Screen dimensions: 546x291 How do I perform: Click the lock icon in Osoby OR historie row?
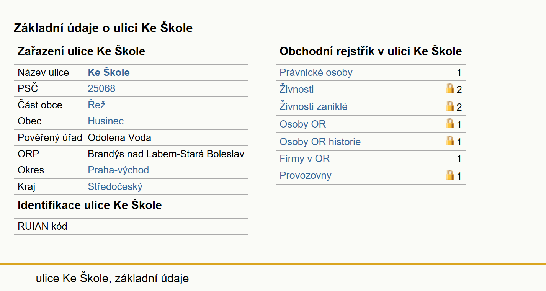pyautogui.click(x=450, y=141)
